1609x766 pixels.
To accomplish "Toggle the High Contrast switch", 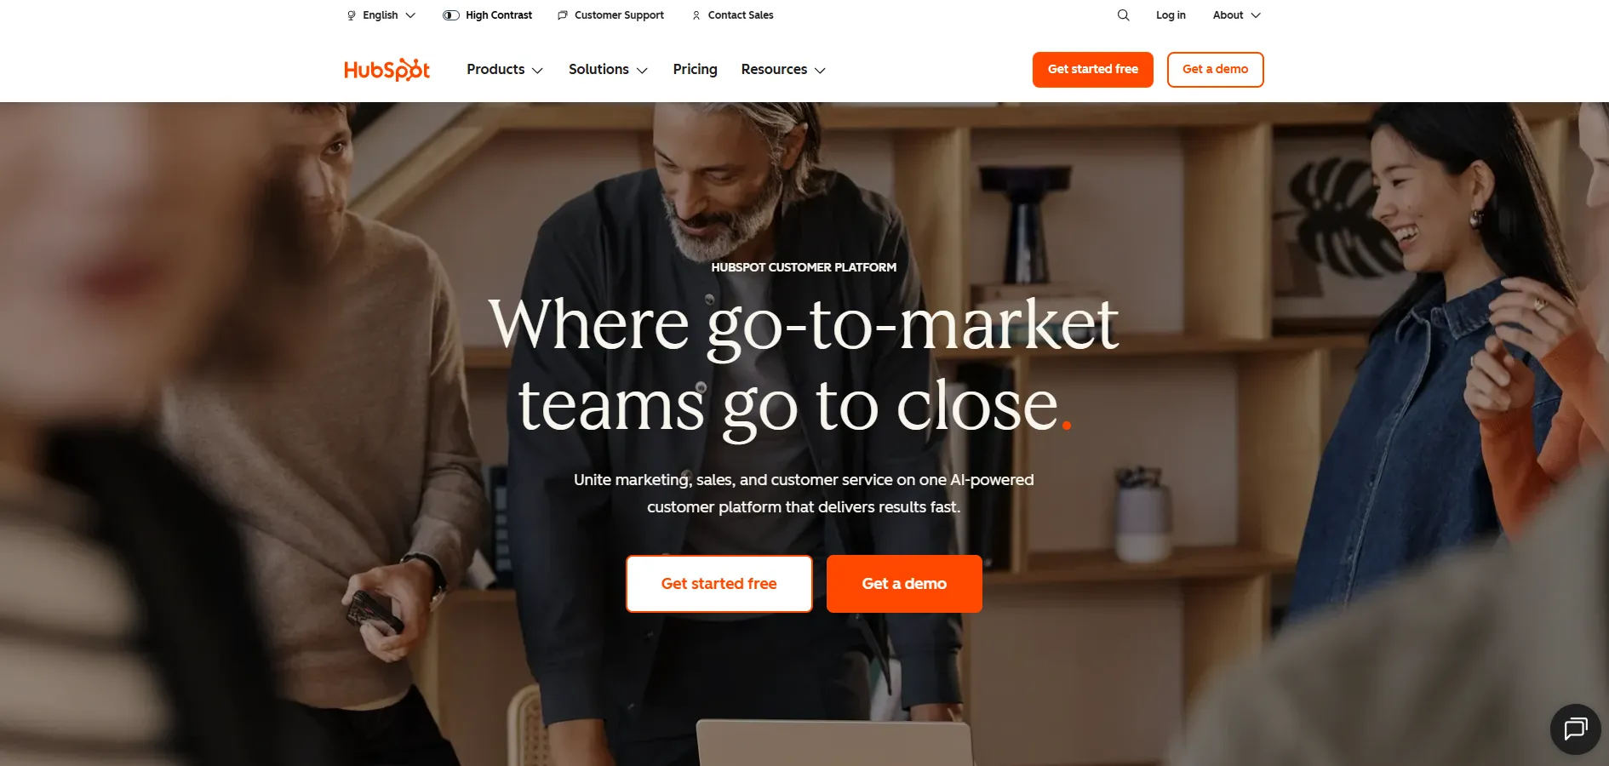I will coord(451,15).
